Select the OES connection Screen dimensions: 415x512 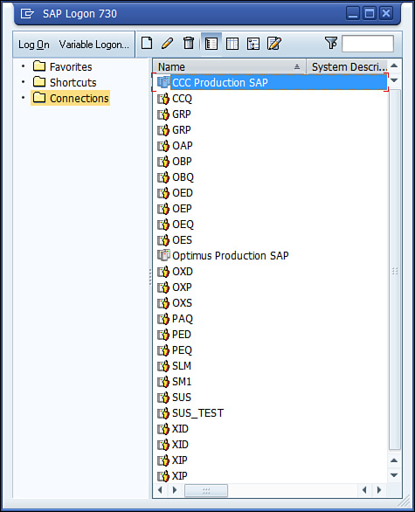pos(182,240)
